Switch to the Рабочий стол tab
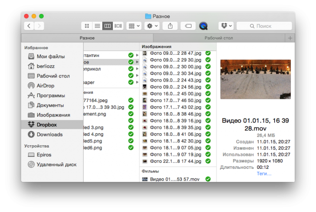Image resolution: width=316 pixels, height=212 pixels. 218,38
